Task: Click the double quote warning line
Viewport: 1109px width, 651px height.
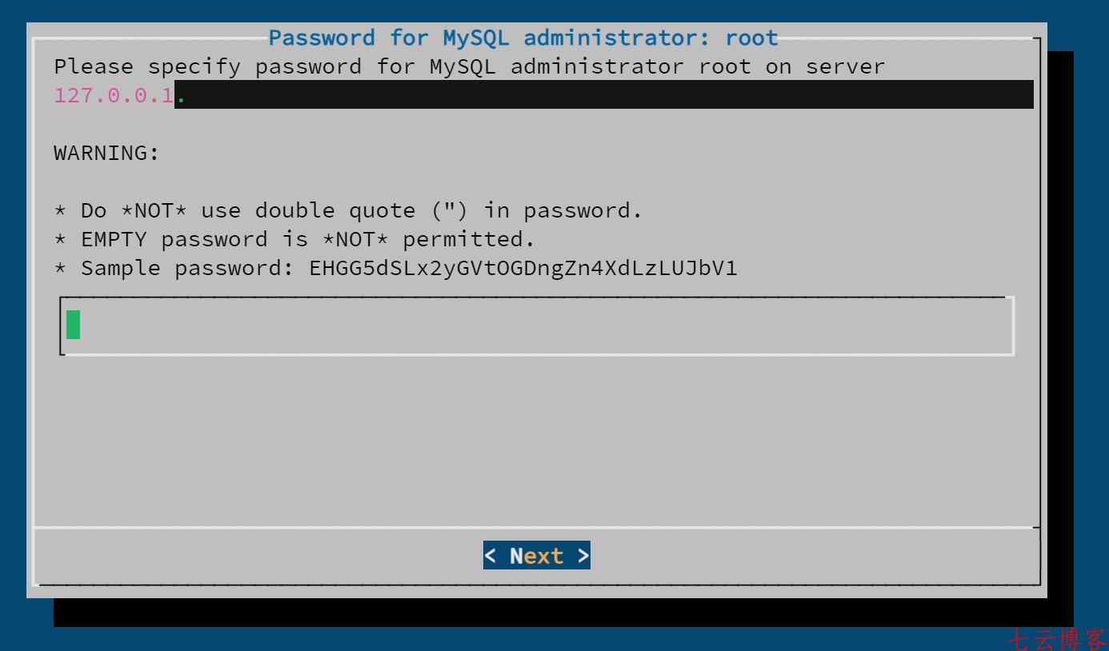Action: 348,210
